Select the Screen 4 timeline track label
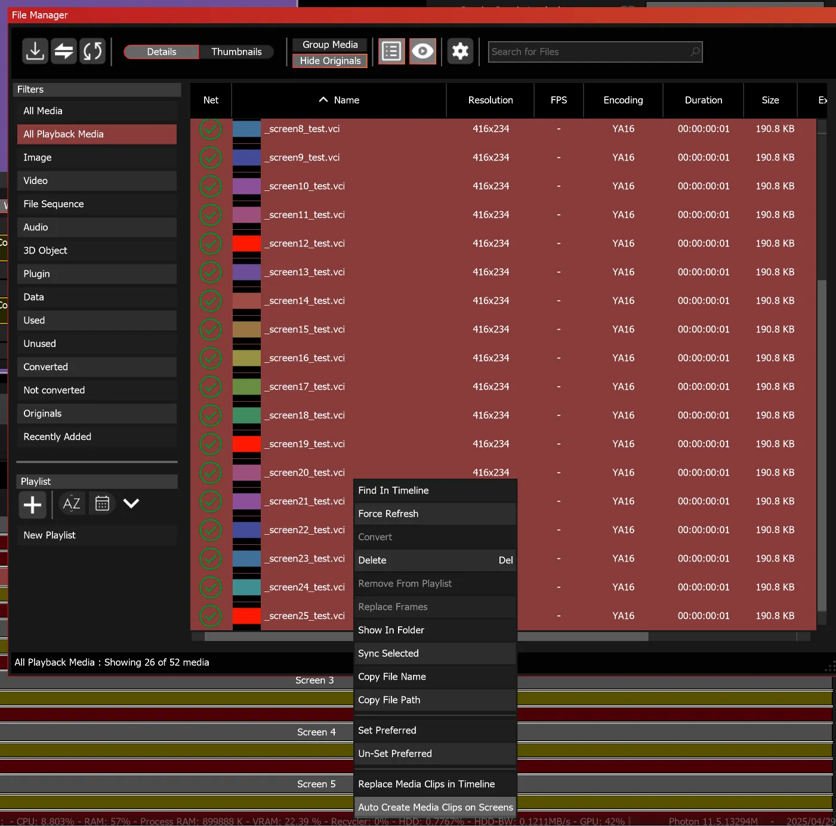 (x=316, y=732)
